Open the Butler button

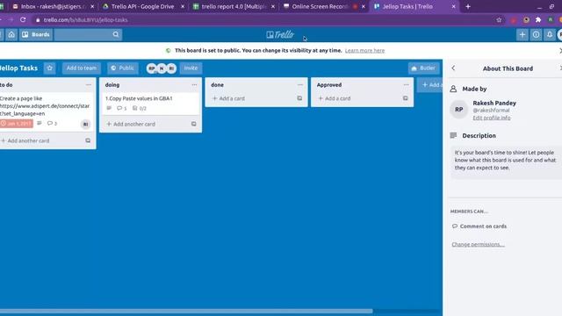423,68
